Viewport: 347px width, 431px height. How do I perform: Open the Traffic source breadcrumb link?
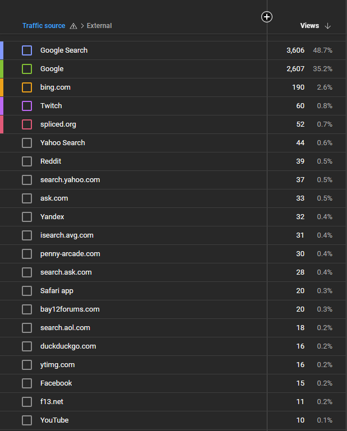(x=44, y=26)
